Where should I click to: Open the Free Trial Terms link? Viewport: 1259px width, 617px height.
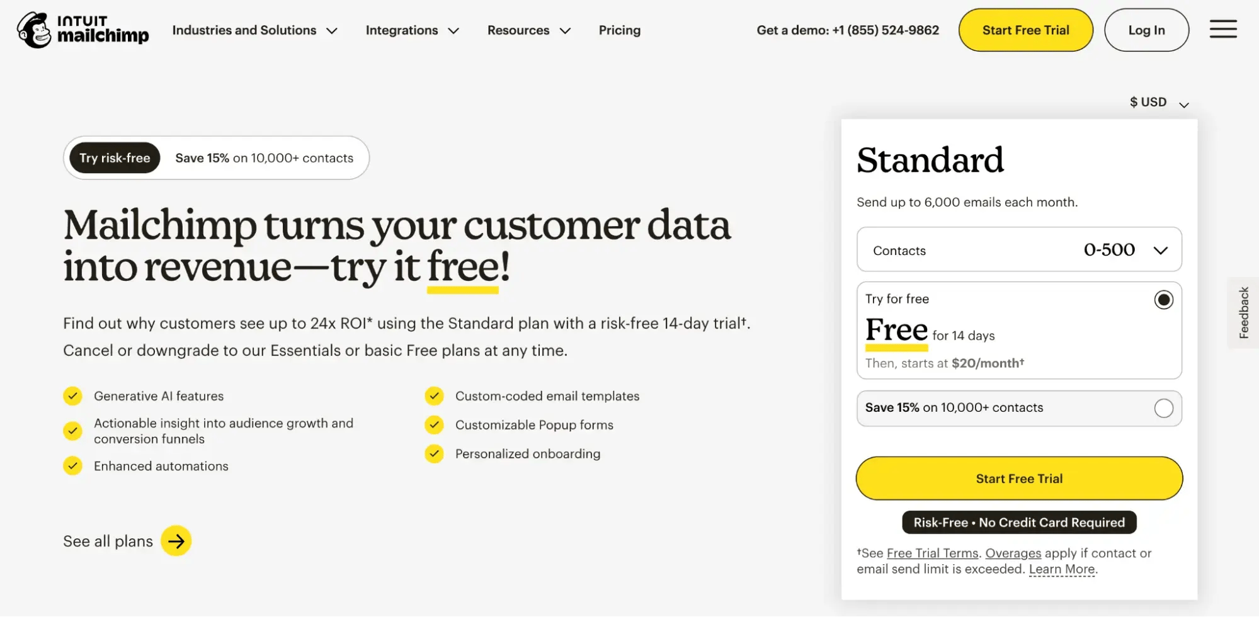pyautogui.click(x=931, y=553)
